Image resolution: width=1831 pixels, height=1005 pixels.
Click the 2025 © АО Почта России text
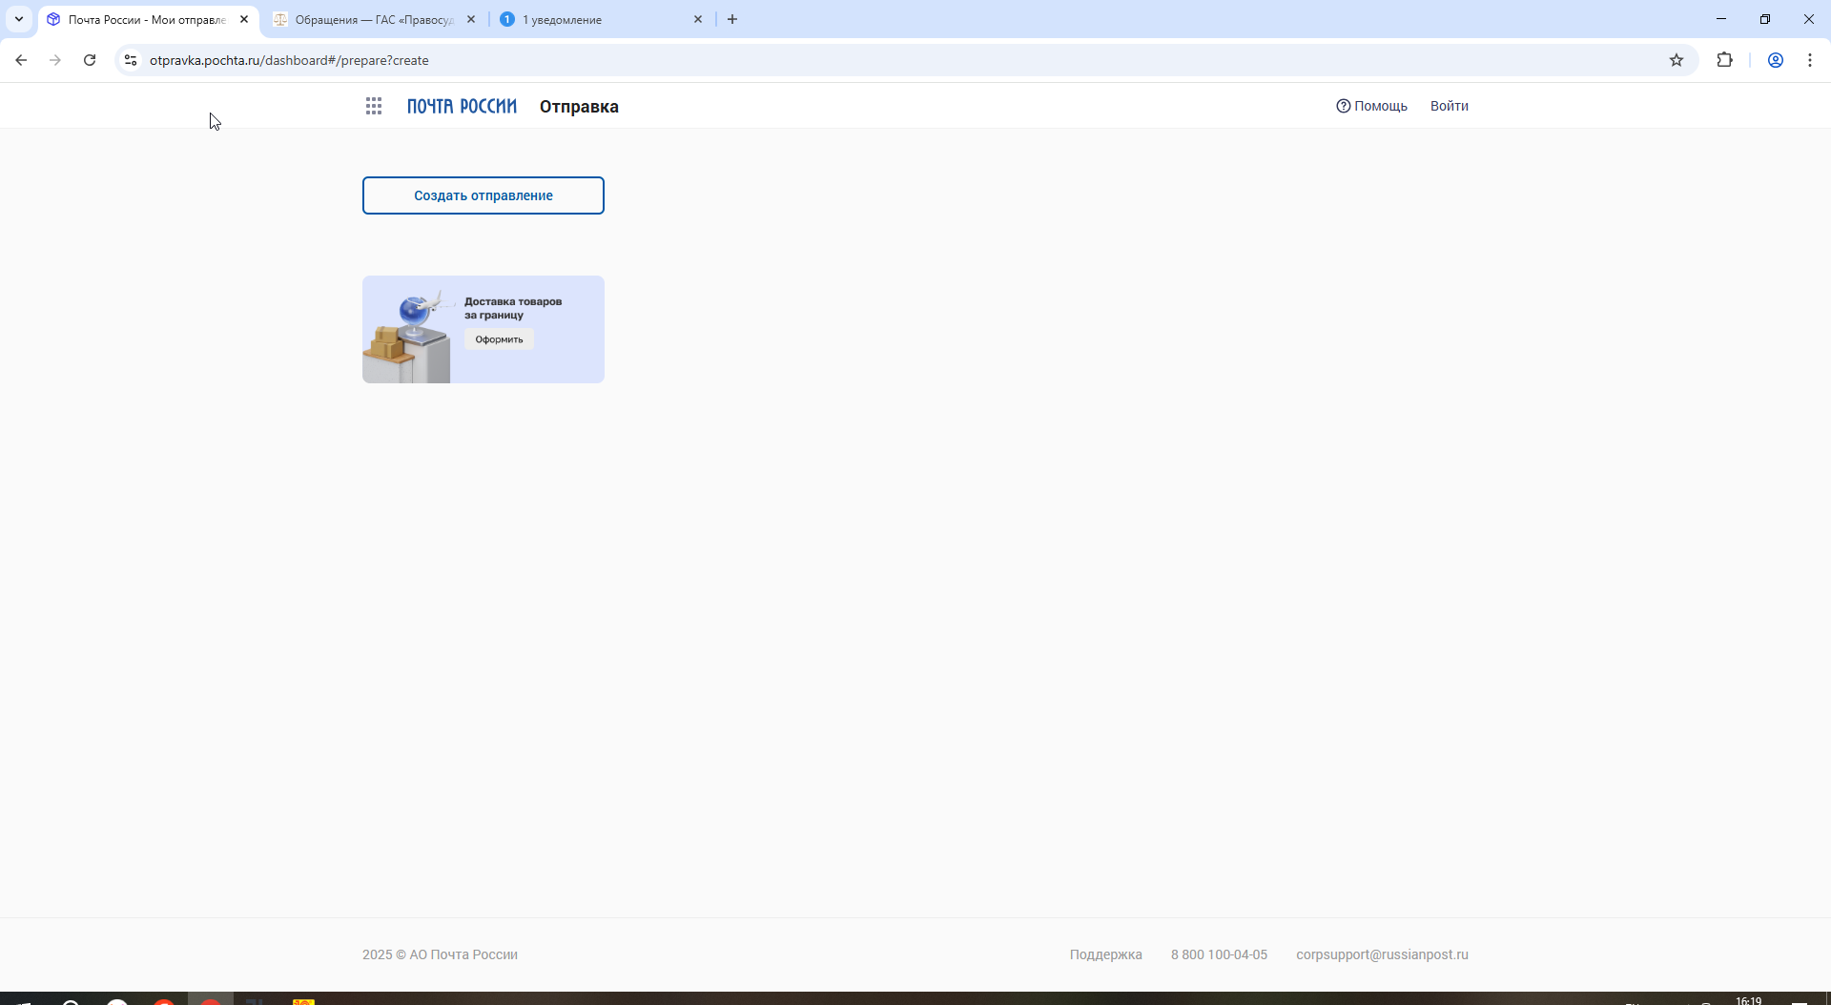440,954
